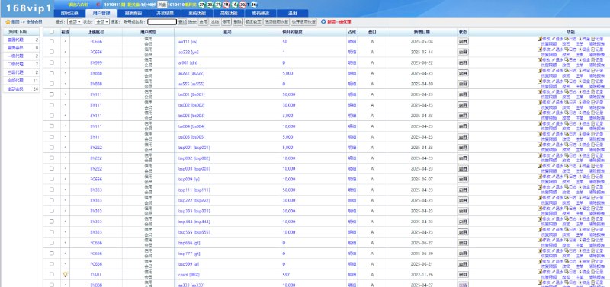Open the 状态 dropdown filter
This screenshot has height=287, width=610.
coord(102,22)
